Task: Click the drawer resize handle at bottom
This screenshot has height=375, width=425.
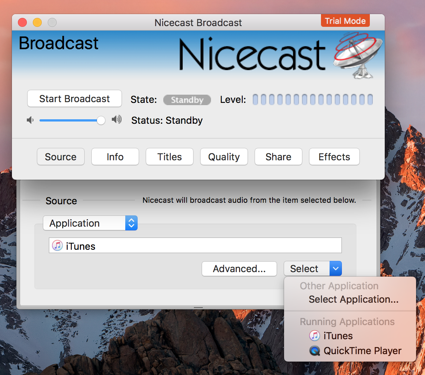Action: pyautogui.click(x=198, y=308)
